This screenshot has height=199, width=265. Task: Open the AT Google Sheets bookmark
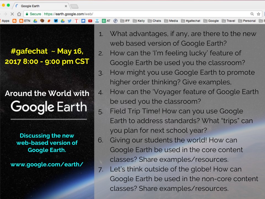(x=106, y=21)
